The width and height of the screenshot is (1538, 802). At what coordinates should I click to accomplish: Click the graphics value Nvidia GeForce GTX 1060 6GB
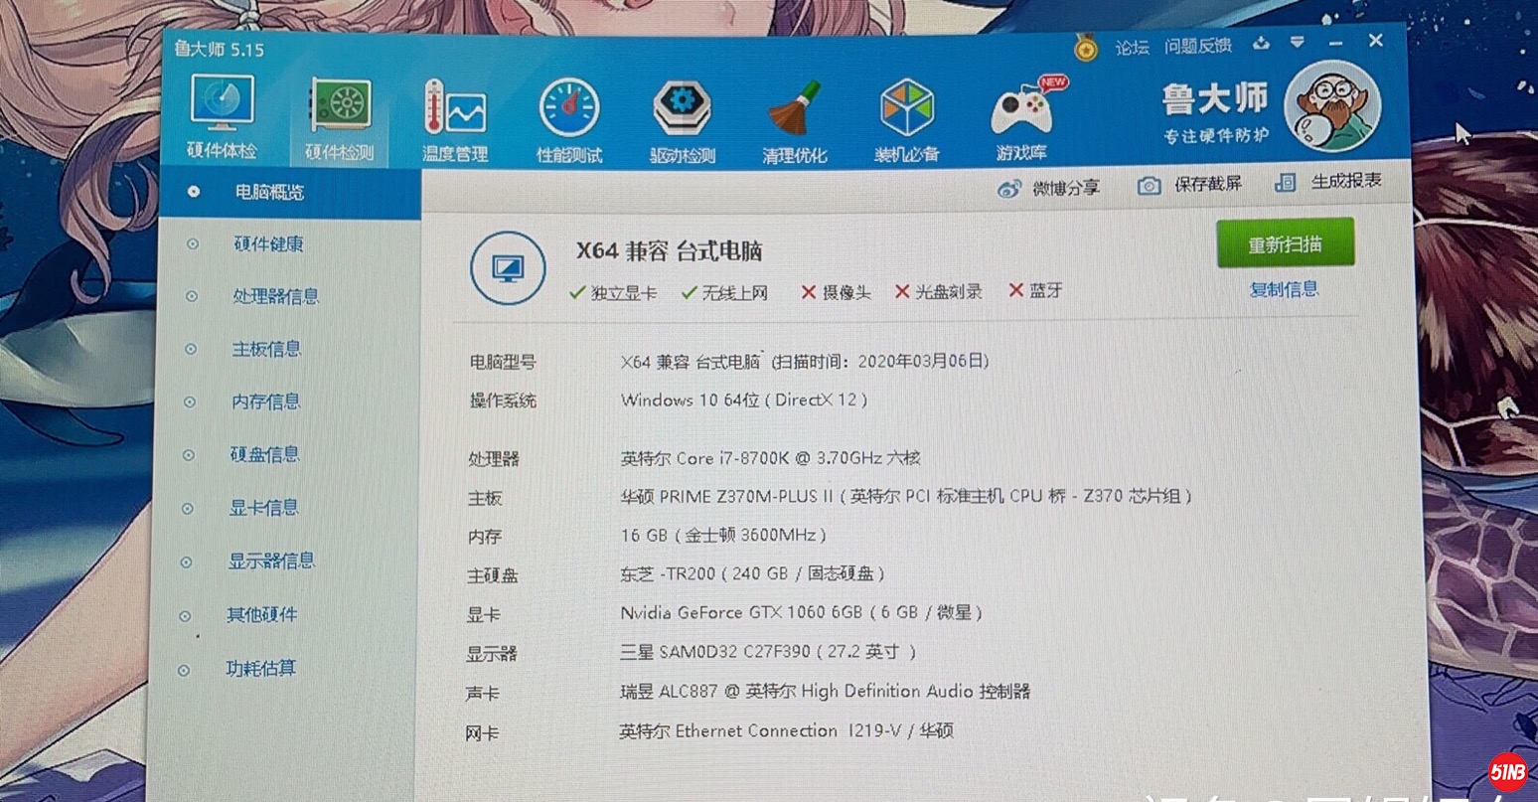coord(741,612)
